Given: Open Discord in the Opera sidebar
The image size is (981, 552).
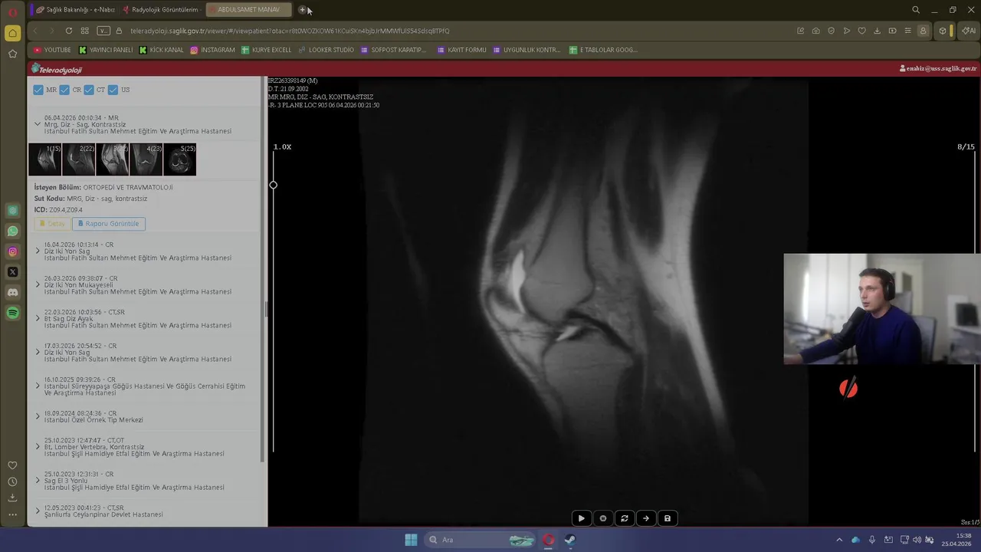Looking at the screenshot, I should point(12,292).
